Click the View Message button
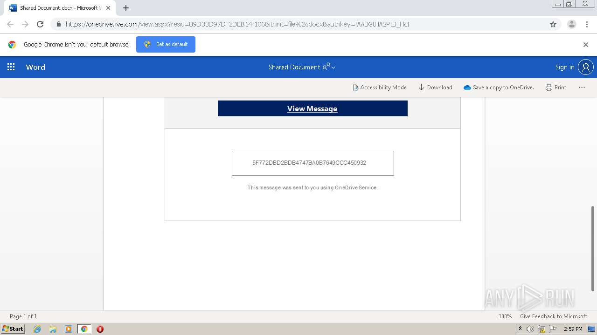This screenshot has width=597, height=335. tap(312, 108)
